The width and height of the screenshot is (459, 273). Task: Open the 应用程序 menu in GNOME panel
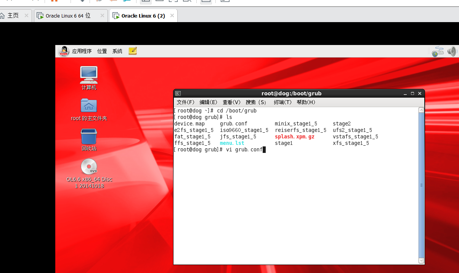pyautogui.click(x=82, y=51)
